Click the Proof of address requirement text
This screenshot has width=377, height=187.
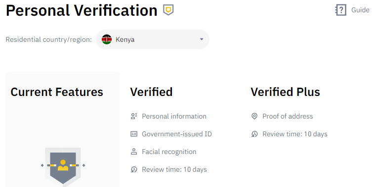[288, 116]
